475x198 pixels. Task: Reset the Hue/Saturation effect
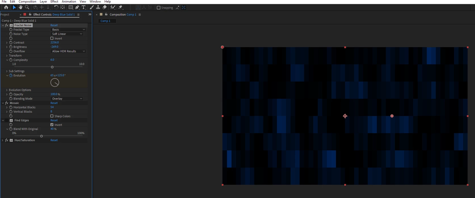click(x=54, y=140)
